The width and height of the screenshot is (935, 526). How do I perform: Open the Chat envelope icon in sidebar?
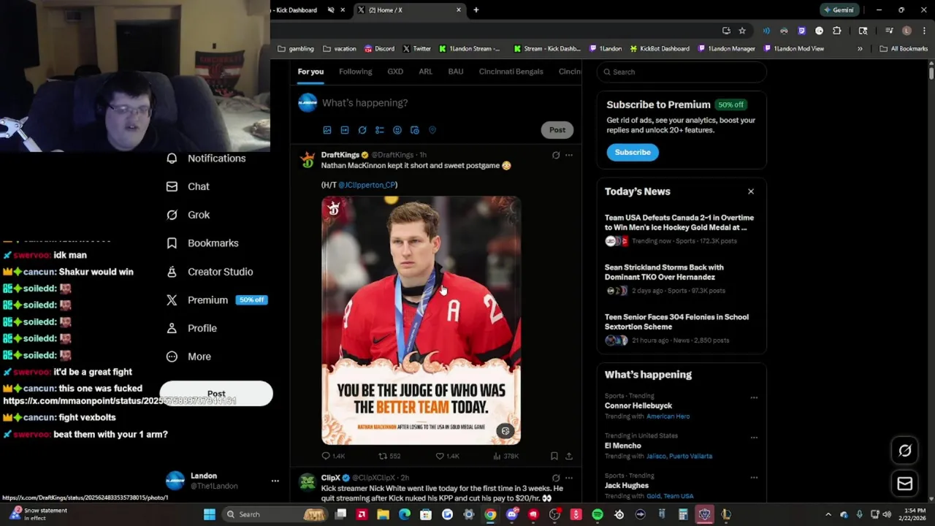(172, 186)
